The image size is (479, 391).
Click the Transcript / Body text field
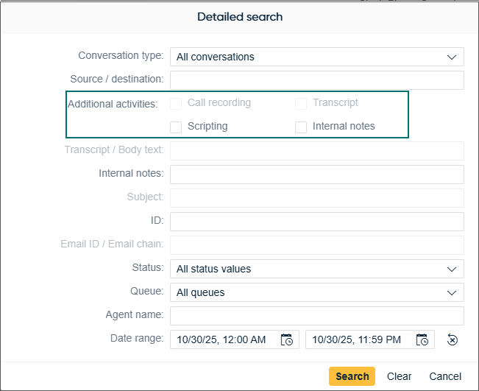tap(316, 151)
